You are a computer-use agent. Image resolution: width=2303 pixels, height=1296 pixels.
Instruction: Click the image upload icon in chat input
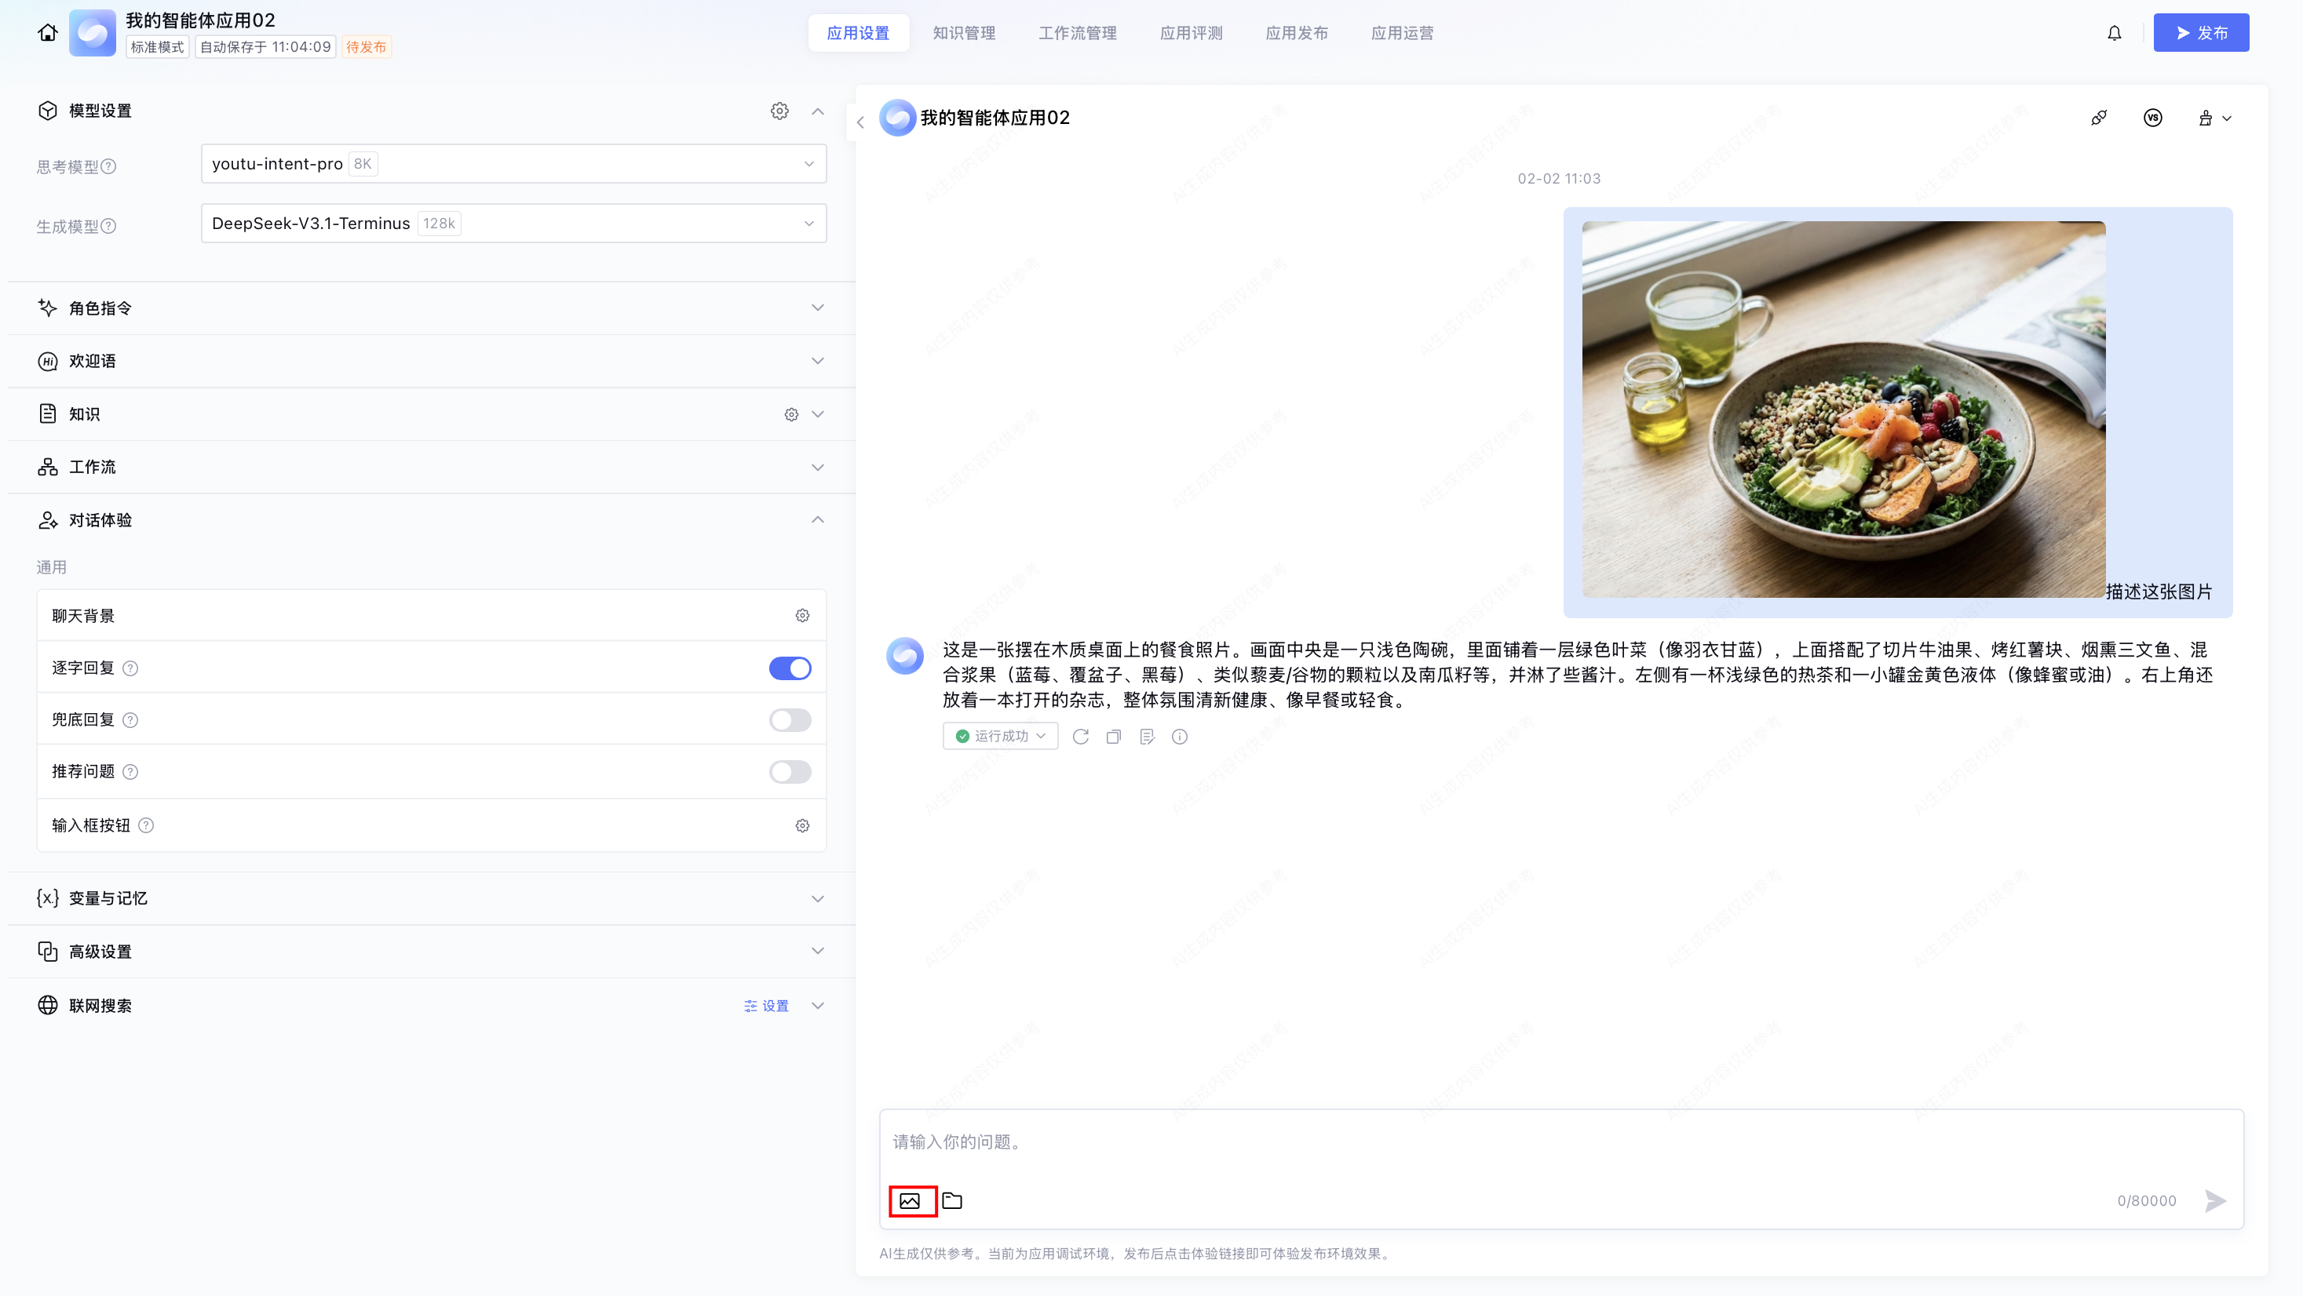click(x=910, y=1200)
